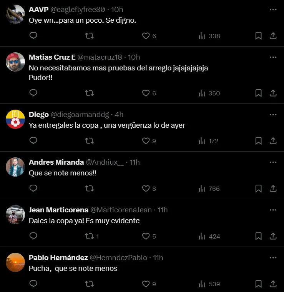Open more options on Andres Miranda's tweet

[273, 162]
